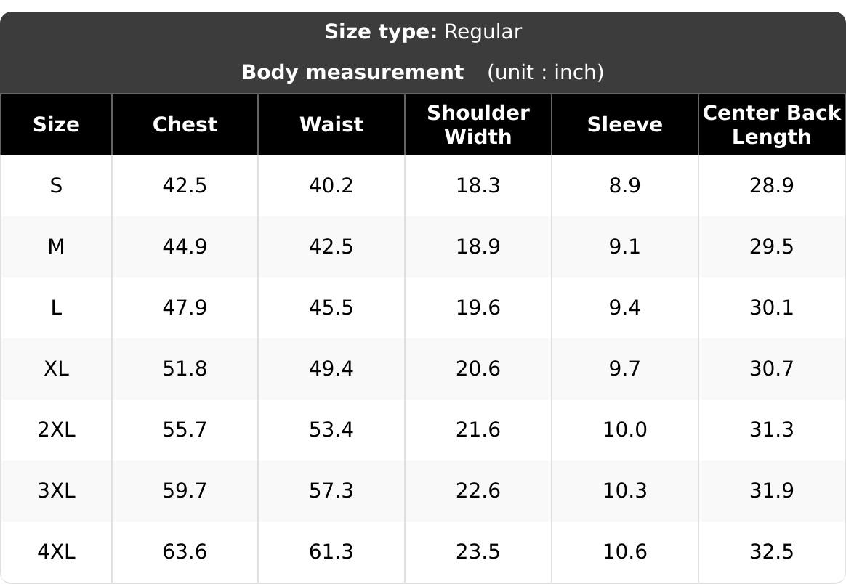The width and height of the screenshot is (846, 584).
Task: Select the Waist column header
Action: [331, 124]
